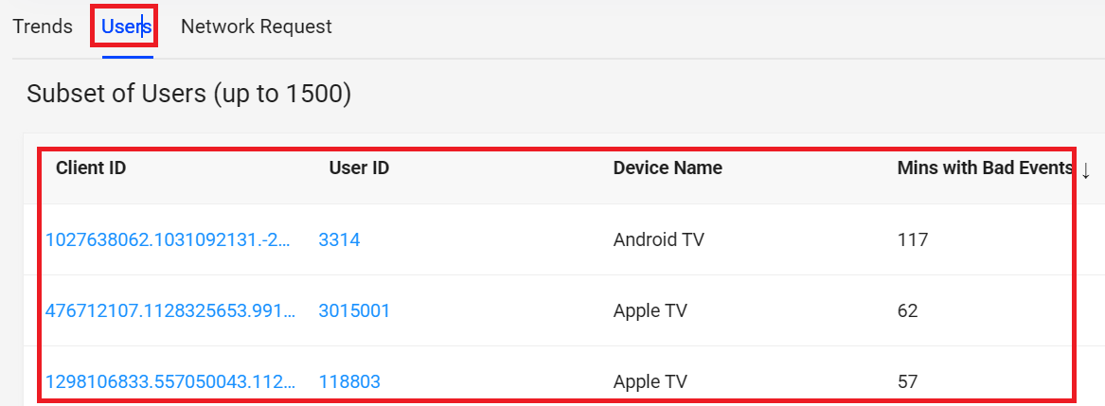The image size is (1105, 406).
Task: Click user ID 3015001 link
Action: point(354,310)
